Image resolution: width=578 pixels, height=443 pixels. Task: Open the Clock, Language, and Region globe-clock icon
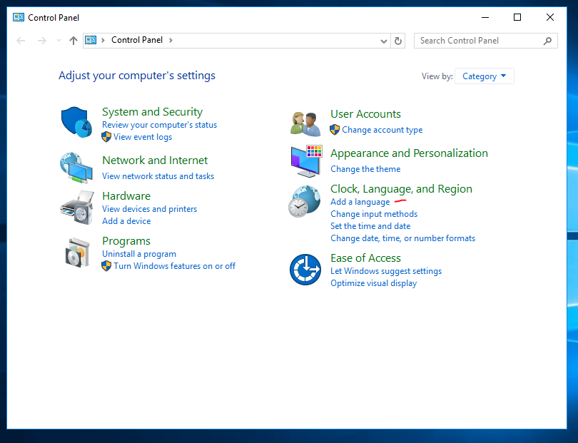coord(305,201)
